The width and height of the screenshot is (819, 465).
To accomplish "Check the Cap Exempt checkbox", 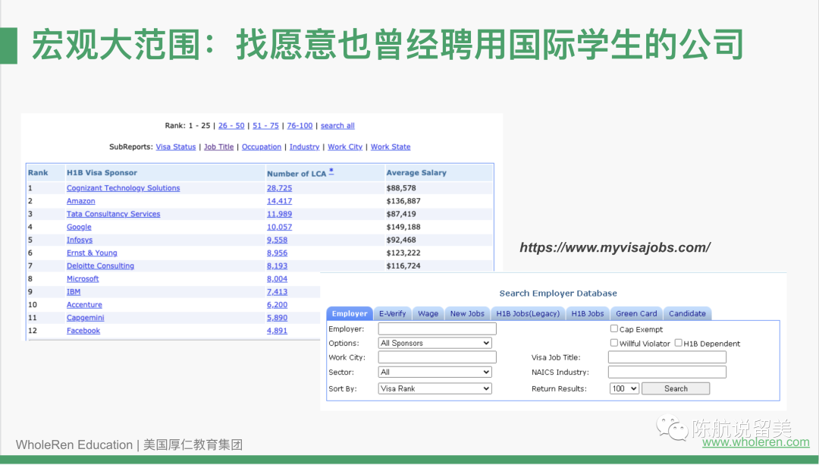I will (x=614, y=329).
